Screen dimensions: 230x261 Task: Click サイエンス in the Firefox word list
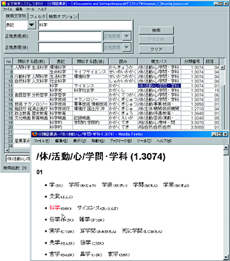pyautogui.click(x=88, y=208)
